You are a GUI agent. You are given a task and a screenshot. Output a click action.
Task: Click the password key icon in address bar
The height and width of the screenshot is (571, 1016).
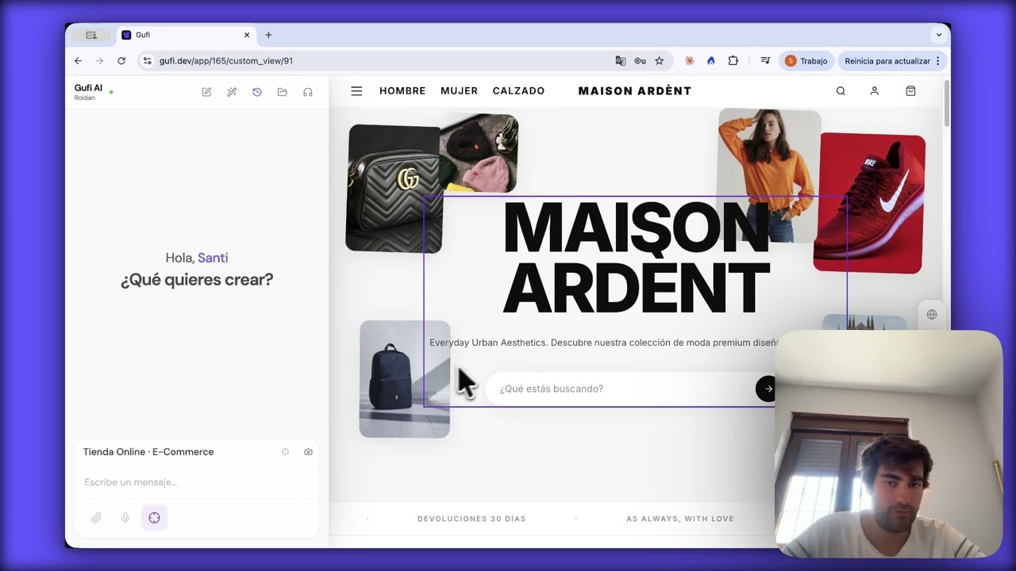pos(640,61)
